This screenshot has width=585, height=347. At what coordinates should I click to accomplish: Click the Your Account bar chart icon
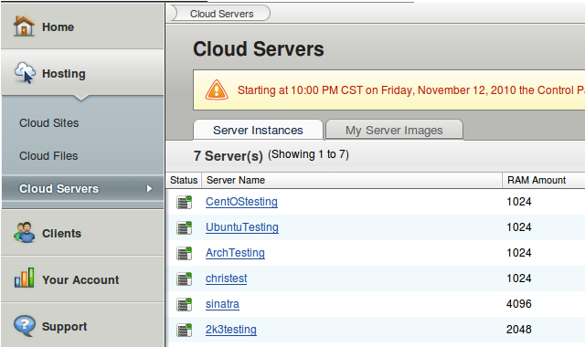[25, 278]
